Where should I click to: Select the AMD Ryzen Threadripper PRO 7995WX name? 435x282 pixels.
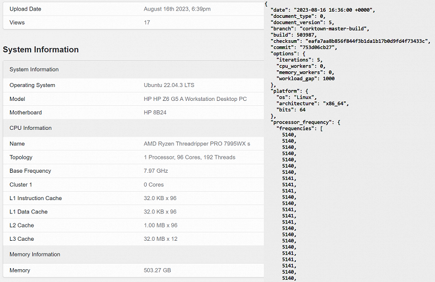(x=197, y=144)
